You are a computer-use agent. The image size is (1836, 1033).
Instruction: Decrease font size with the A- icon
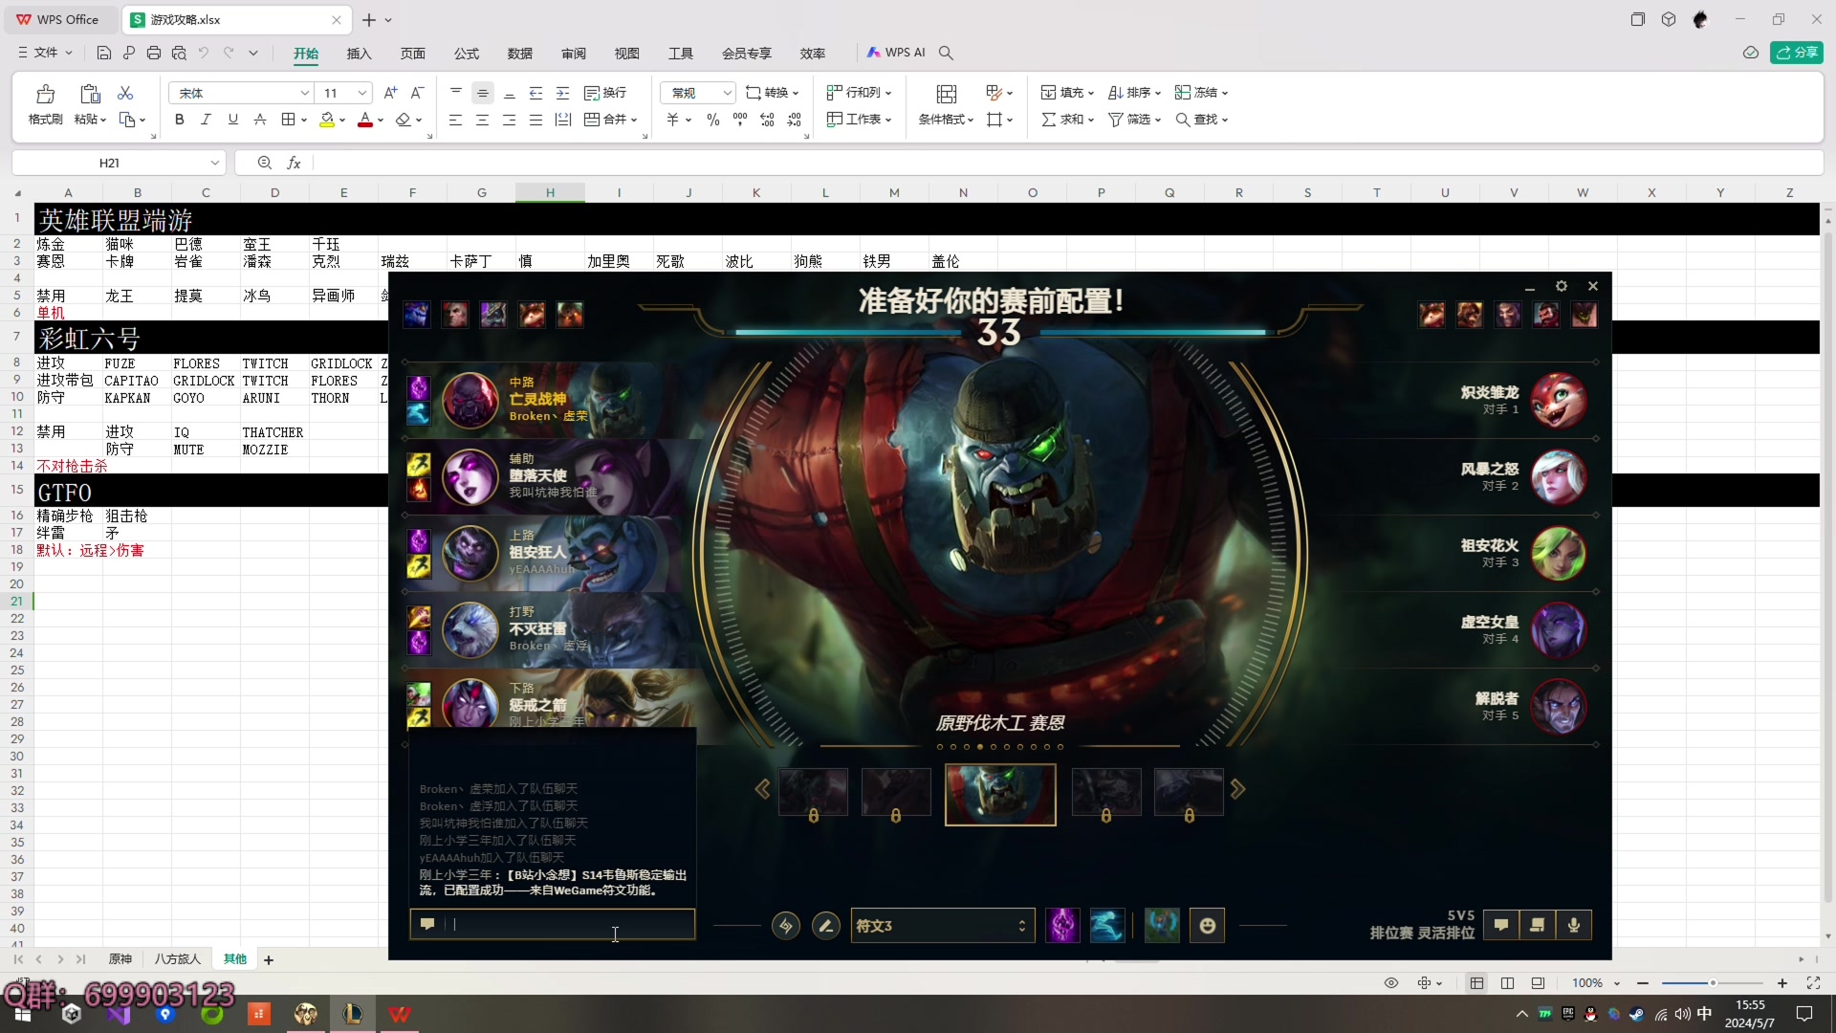click(417, 93)
